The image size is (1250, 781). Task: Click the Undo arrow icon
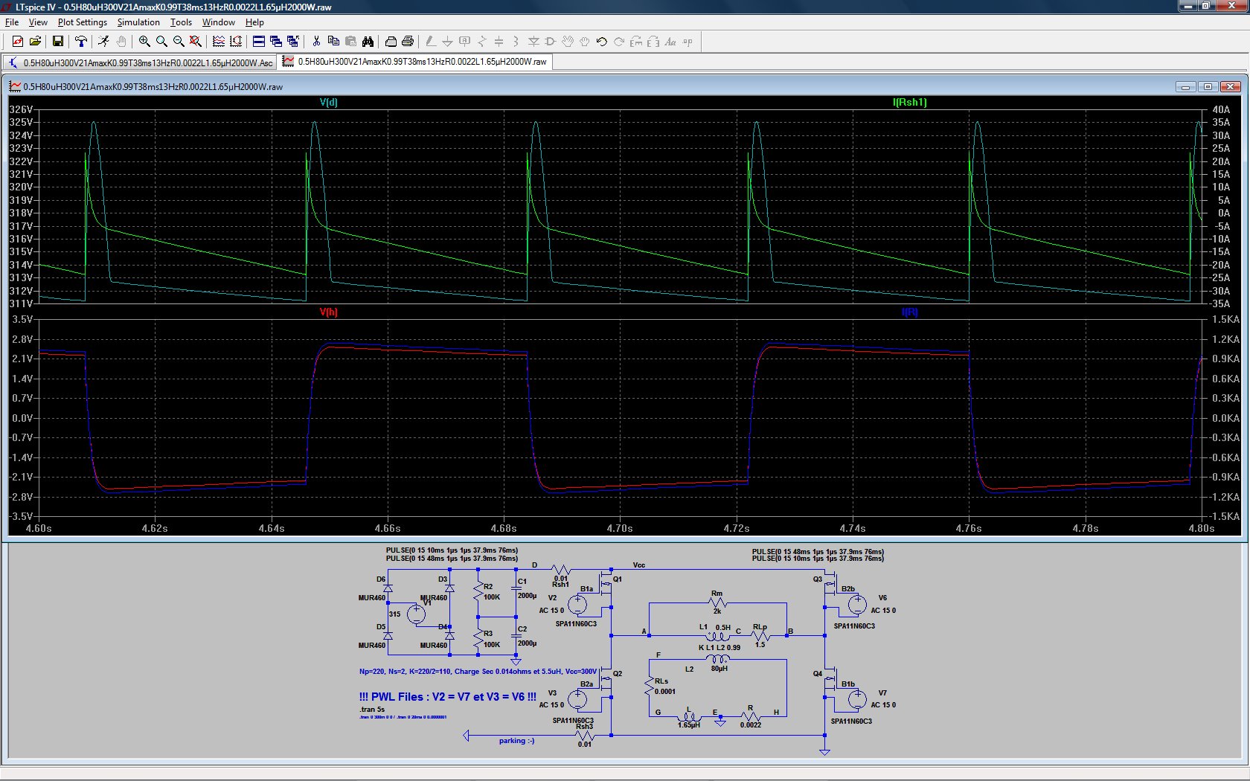click(602, 42)
